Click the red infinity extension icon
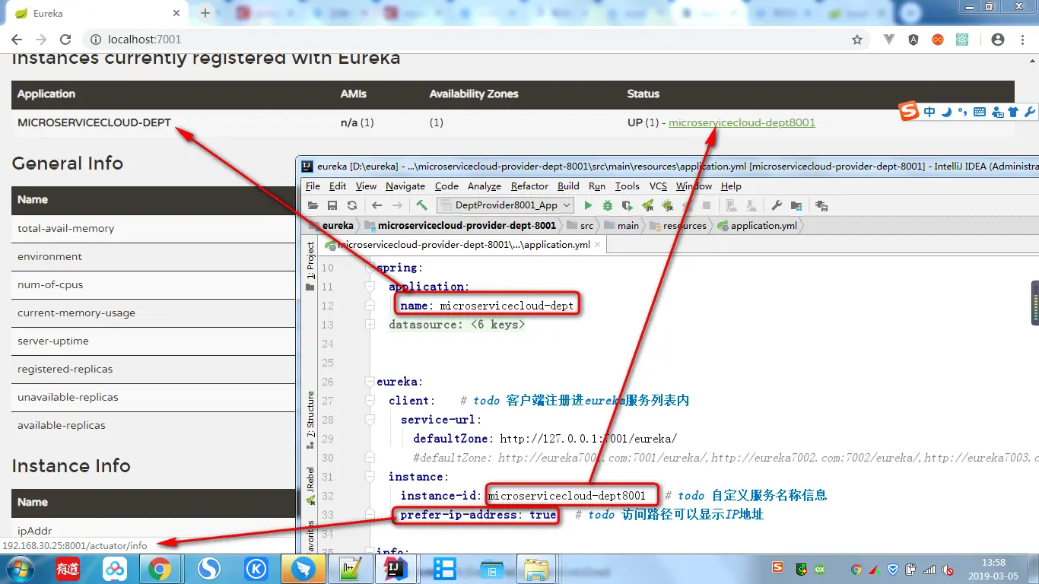This screenshot has width=1039, height=584. [938, 40]
